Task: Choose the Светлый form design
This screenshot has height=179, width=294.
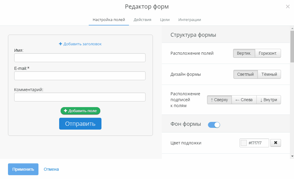Action: point(245,74)
